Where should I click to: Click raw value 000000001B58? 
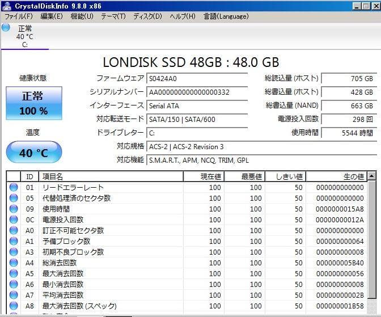click(x=340, y=306)
